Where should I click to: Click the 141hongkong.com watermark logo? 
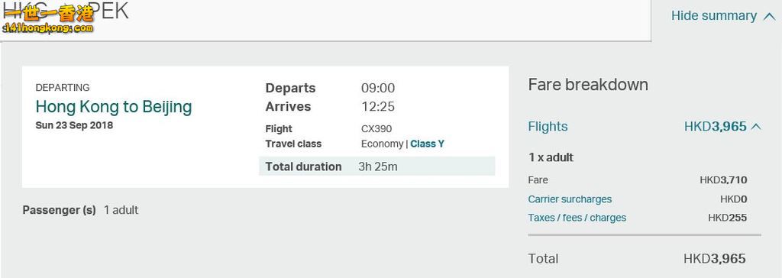[48, 19]
